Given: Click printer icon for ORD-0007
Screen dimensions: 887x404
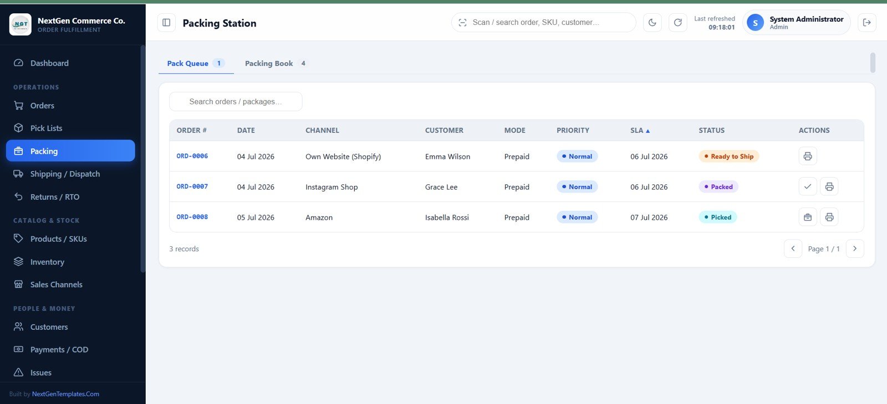Looking at the screenshot, I should [x=829, y=187].
